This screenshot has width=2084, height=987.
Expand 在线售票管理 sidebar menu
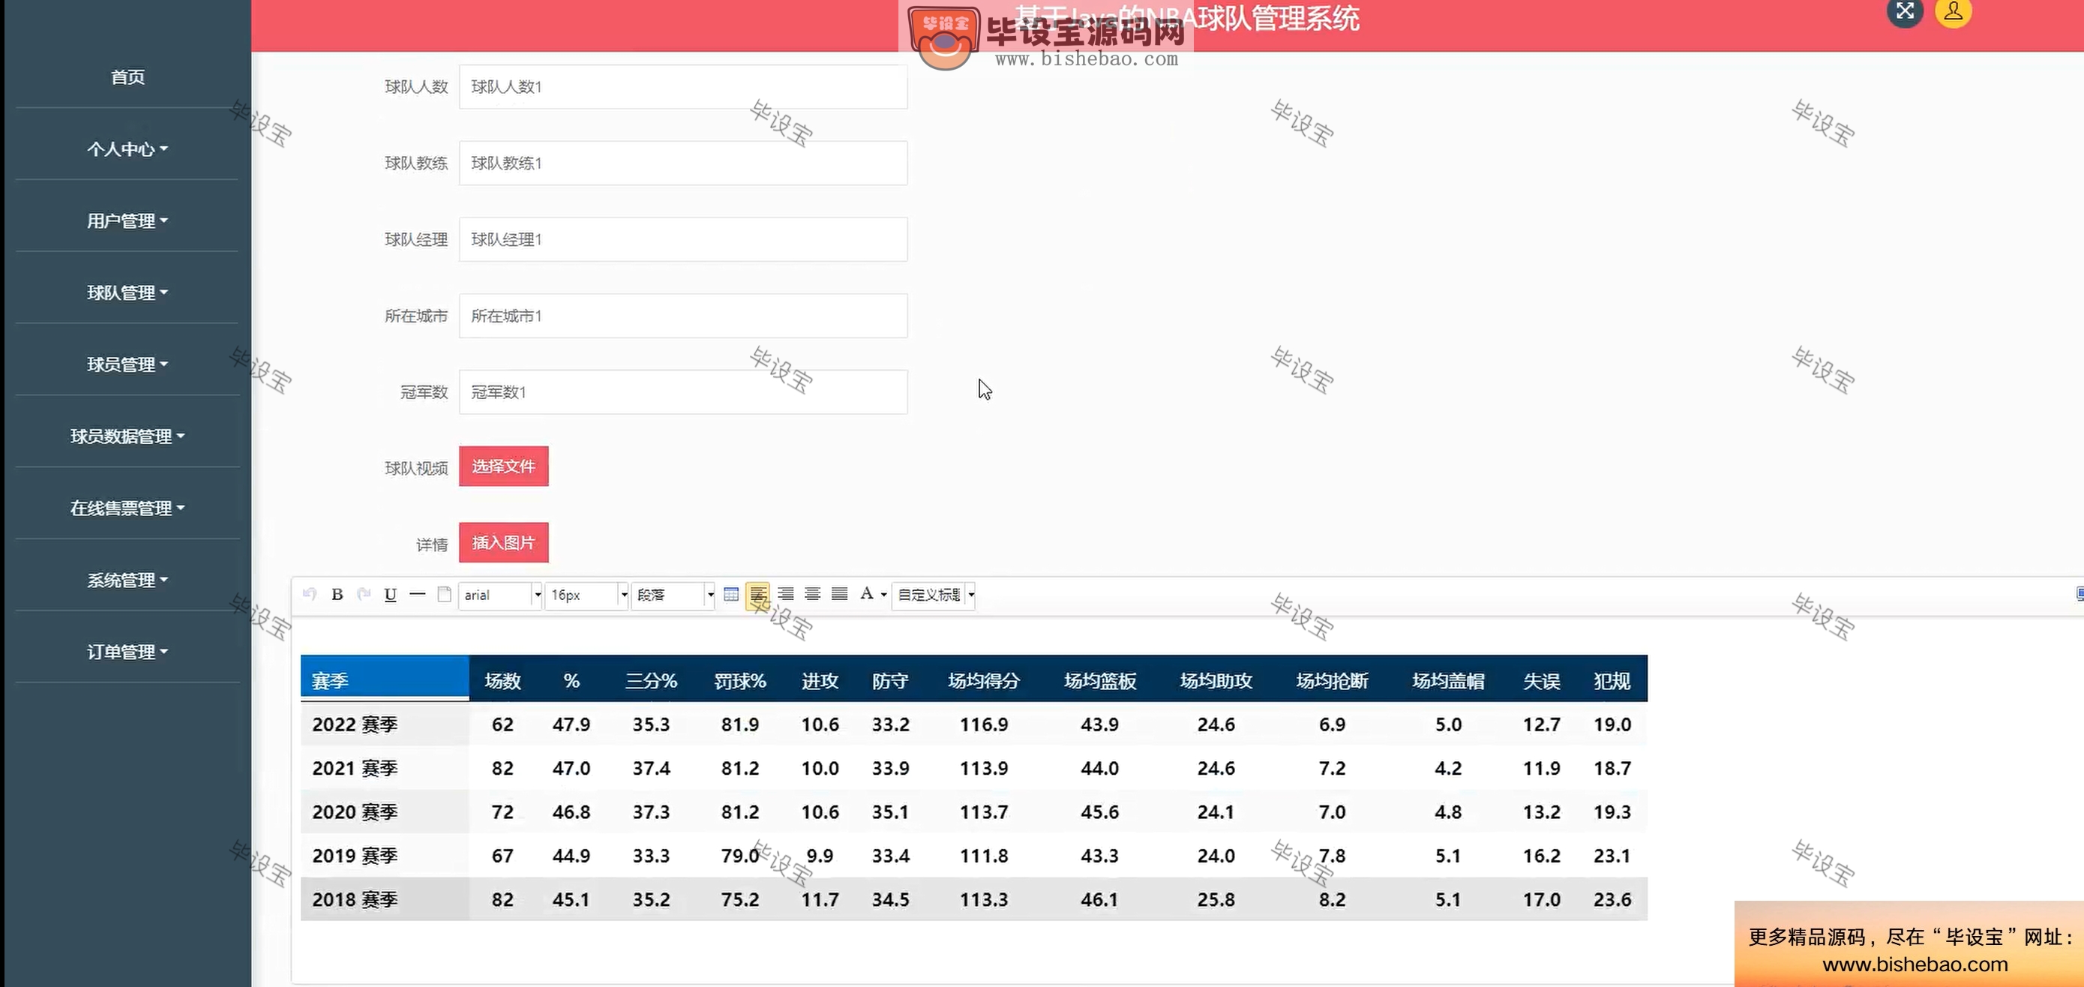coord(127,508)
